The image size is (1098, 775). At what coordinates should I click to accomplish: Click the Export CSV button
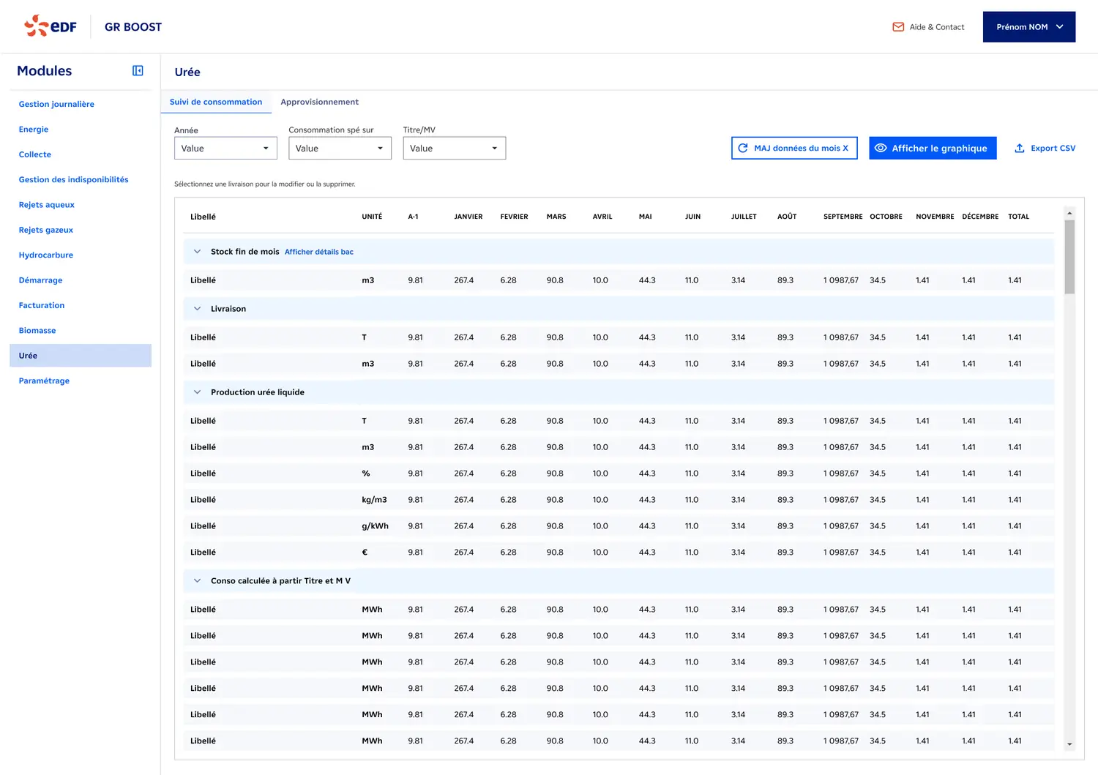pyautogui.click(x=1045, y=148)
